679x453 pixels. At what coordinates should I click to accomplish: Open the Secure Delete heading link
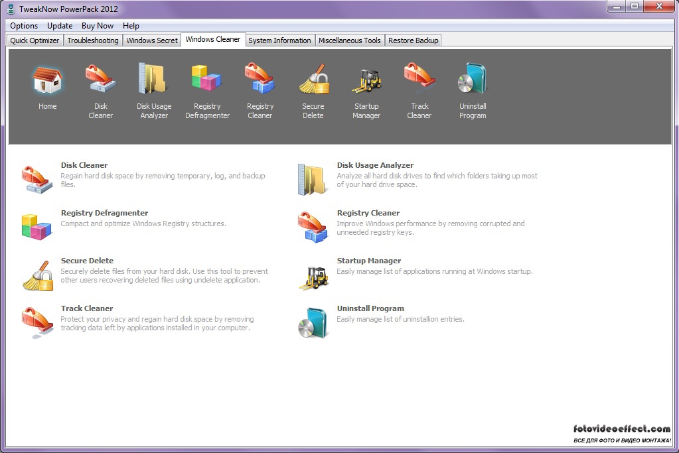click(x=87, y=261)
